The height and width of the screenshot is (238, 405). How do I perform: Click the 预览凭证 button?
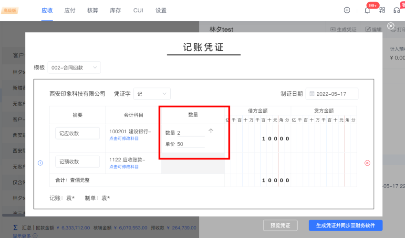[280, 226]
